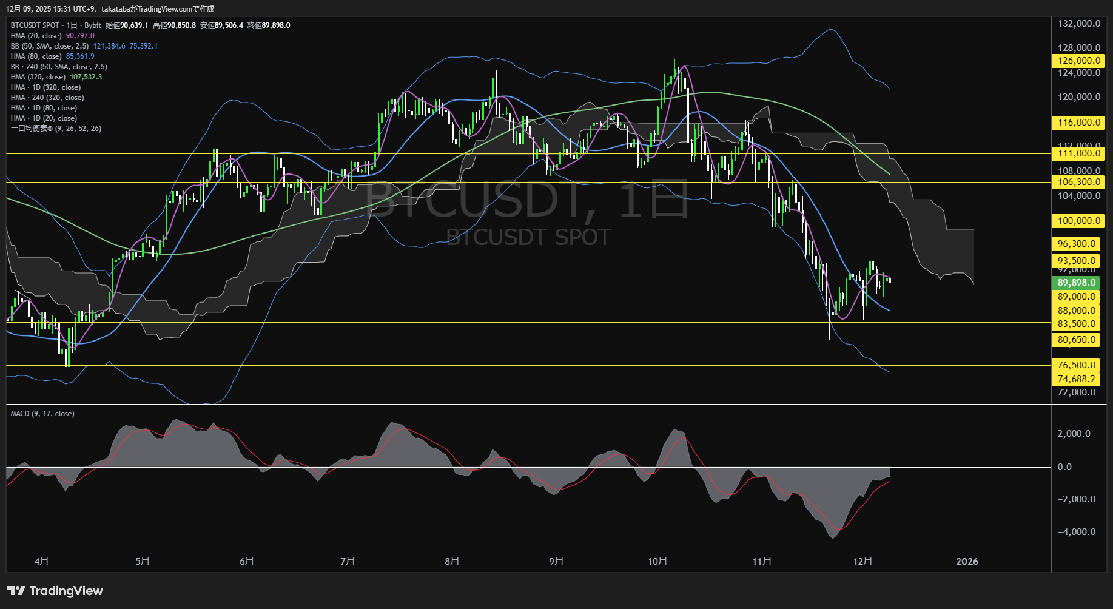The width and height of the screenshot is (1113, 609).
Task: Click the 一目均衡表 (9, 26, 52, 26) legend
Action: pyautogui.click(x=56, y=129)
